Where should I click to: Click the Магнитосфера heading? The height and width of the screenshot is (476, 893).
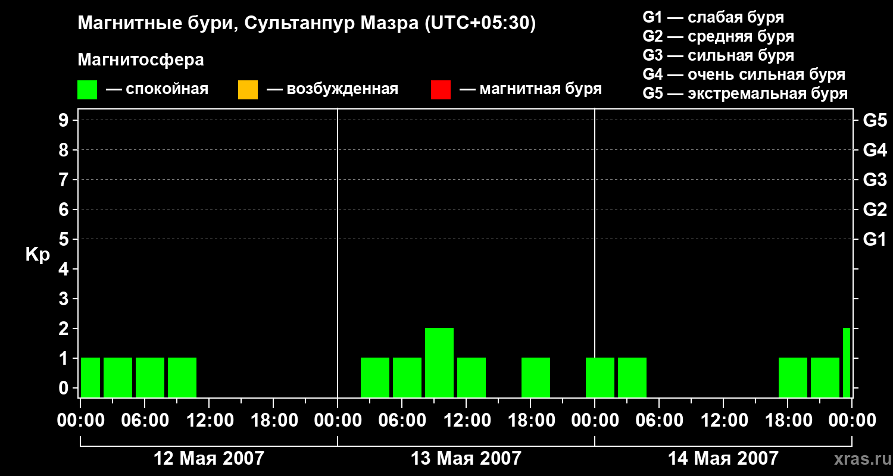pyautogui.click(x=140, y=60)
